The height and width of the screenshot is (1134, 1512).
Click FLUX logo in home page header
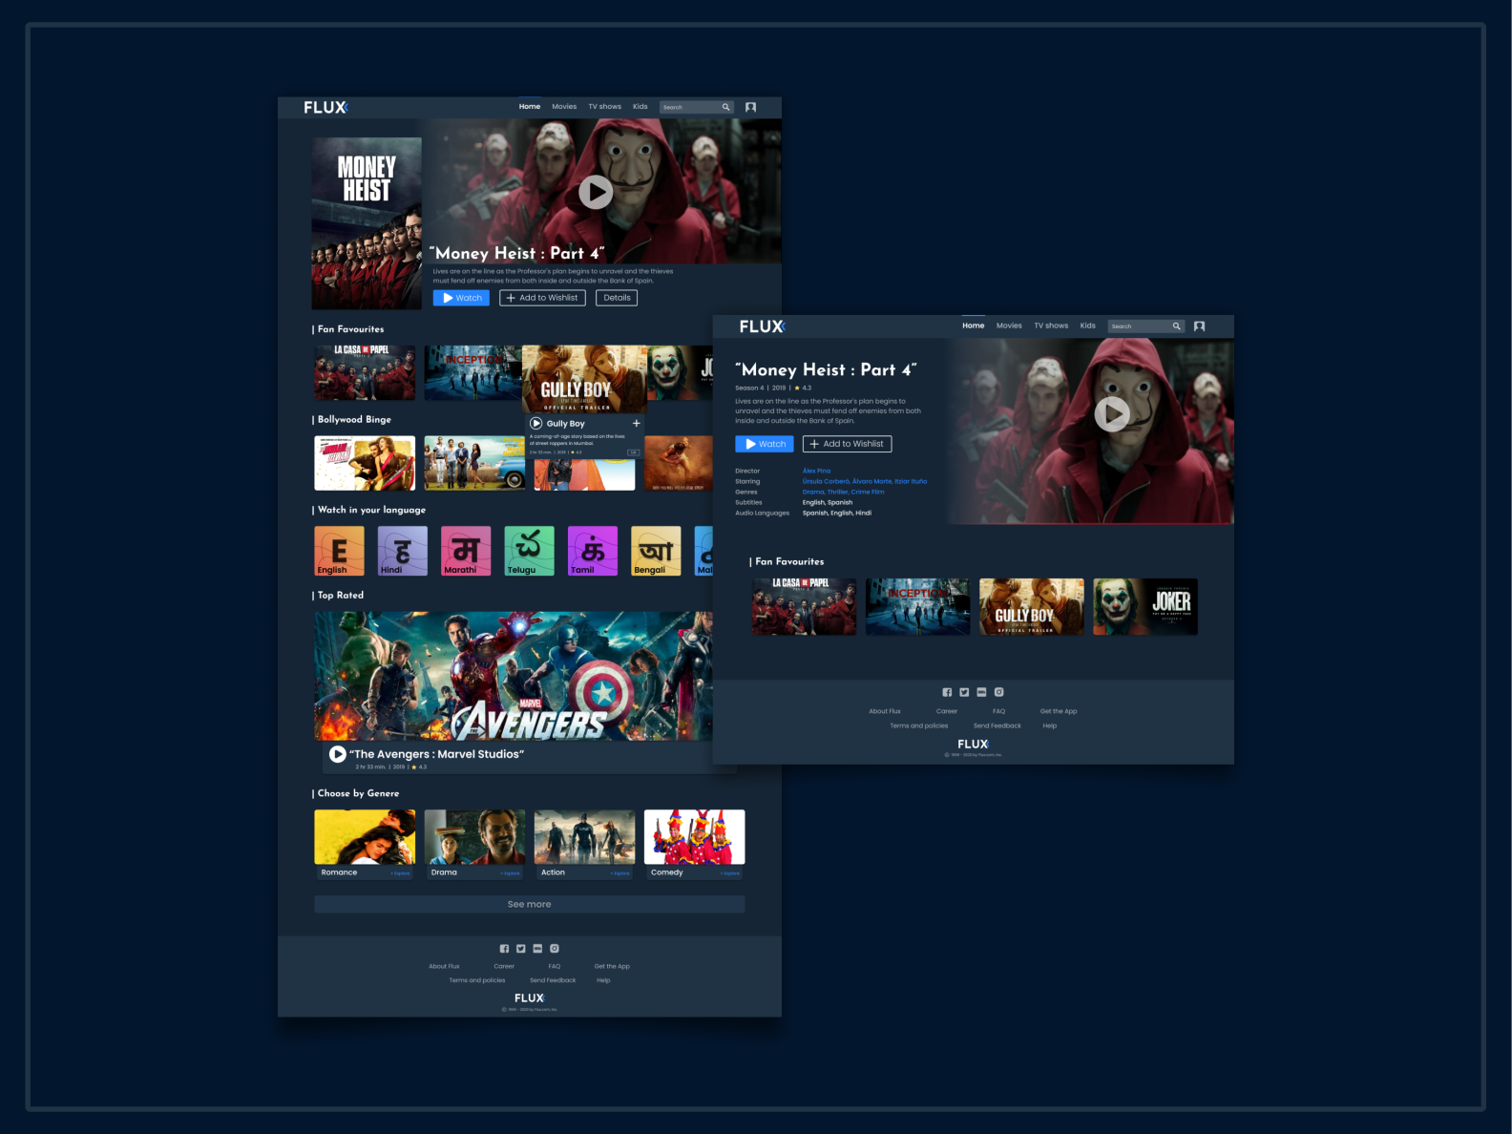[325, 107]
